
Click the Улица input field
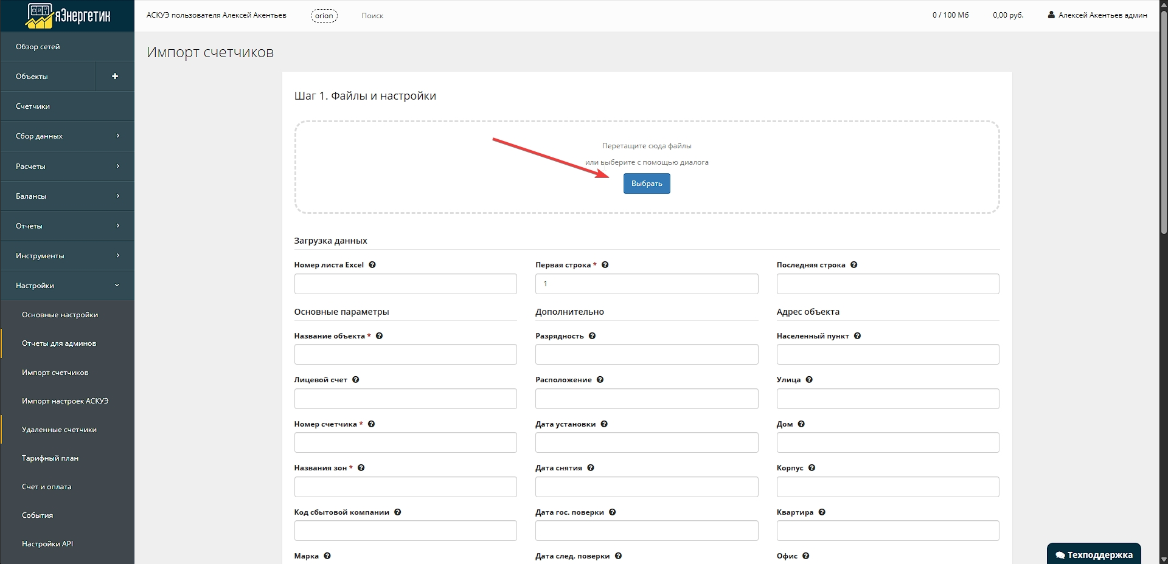tap(888, 399)
